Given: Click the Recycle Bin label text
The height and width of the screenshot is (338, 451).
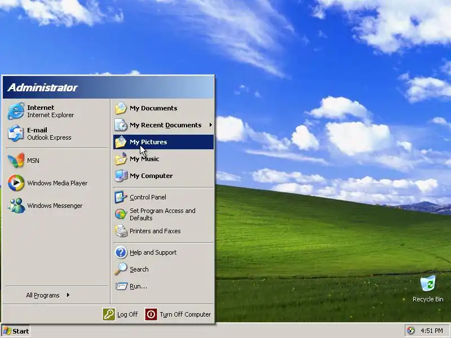Looking at the screenshot, I should (x=428, y=299).
